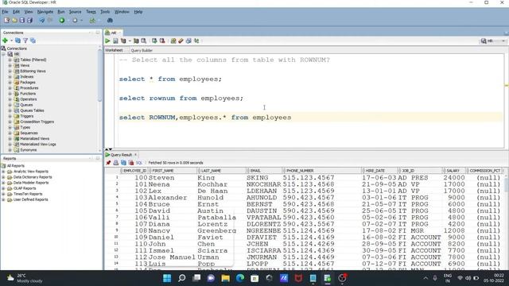Screen dimensions: 509x286
Task: Click the Filter funnel icon in Connections panel
Action: (x=25, y=41)
